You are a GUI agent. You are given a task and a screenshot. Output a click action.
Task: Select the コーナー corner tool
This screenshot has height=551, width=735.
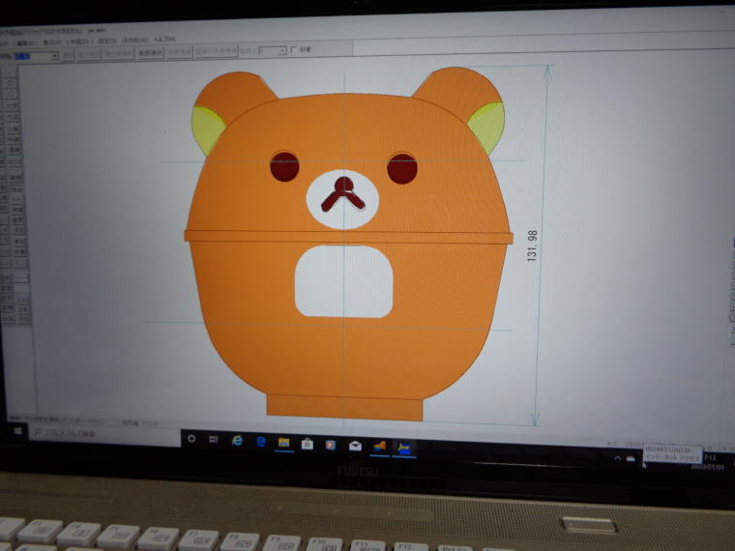point(16,199)
